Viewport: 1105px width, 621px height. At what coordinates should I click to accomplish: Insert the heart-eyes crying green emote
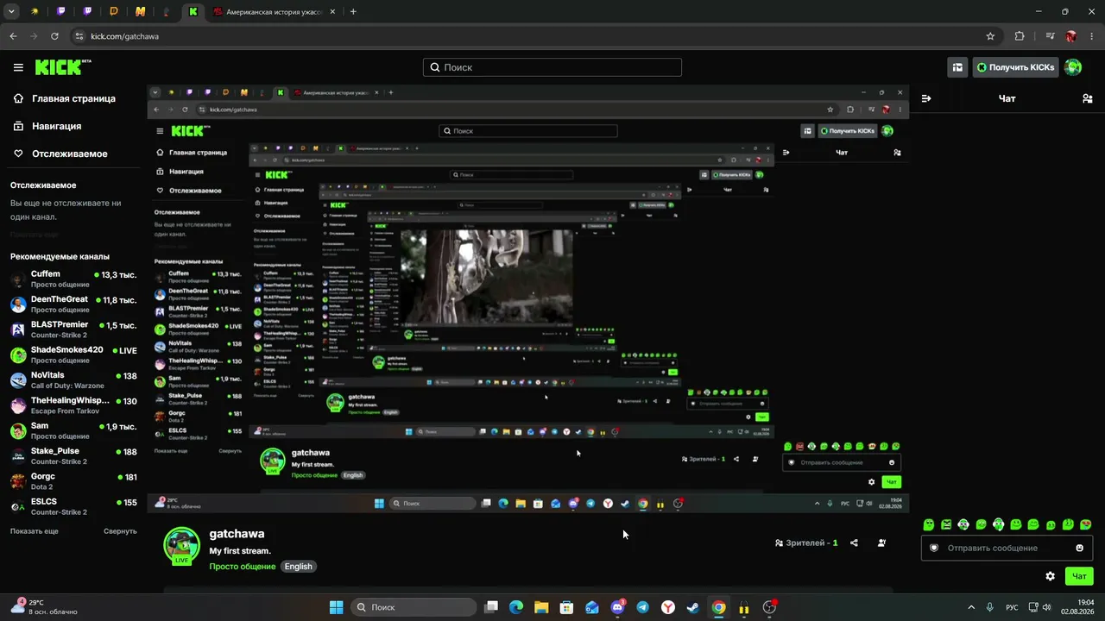click(1086, 524)
